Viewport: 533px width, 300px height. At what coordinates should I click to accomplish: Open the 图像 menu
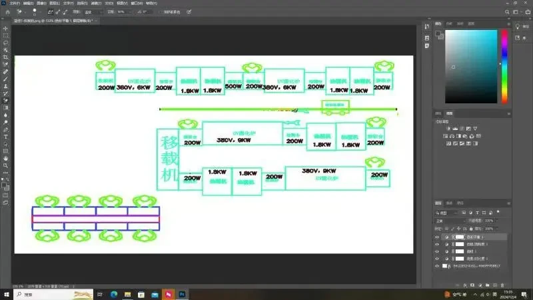41,3
